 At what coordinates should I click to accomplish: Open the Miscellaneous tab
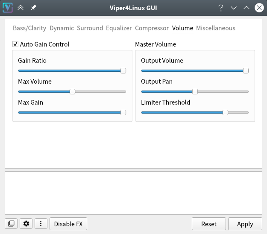pos(216,28)
